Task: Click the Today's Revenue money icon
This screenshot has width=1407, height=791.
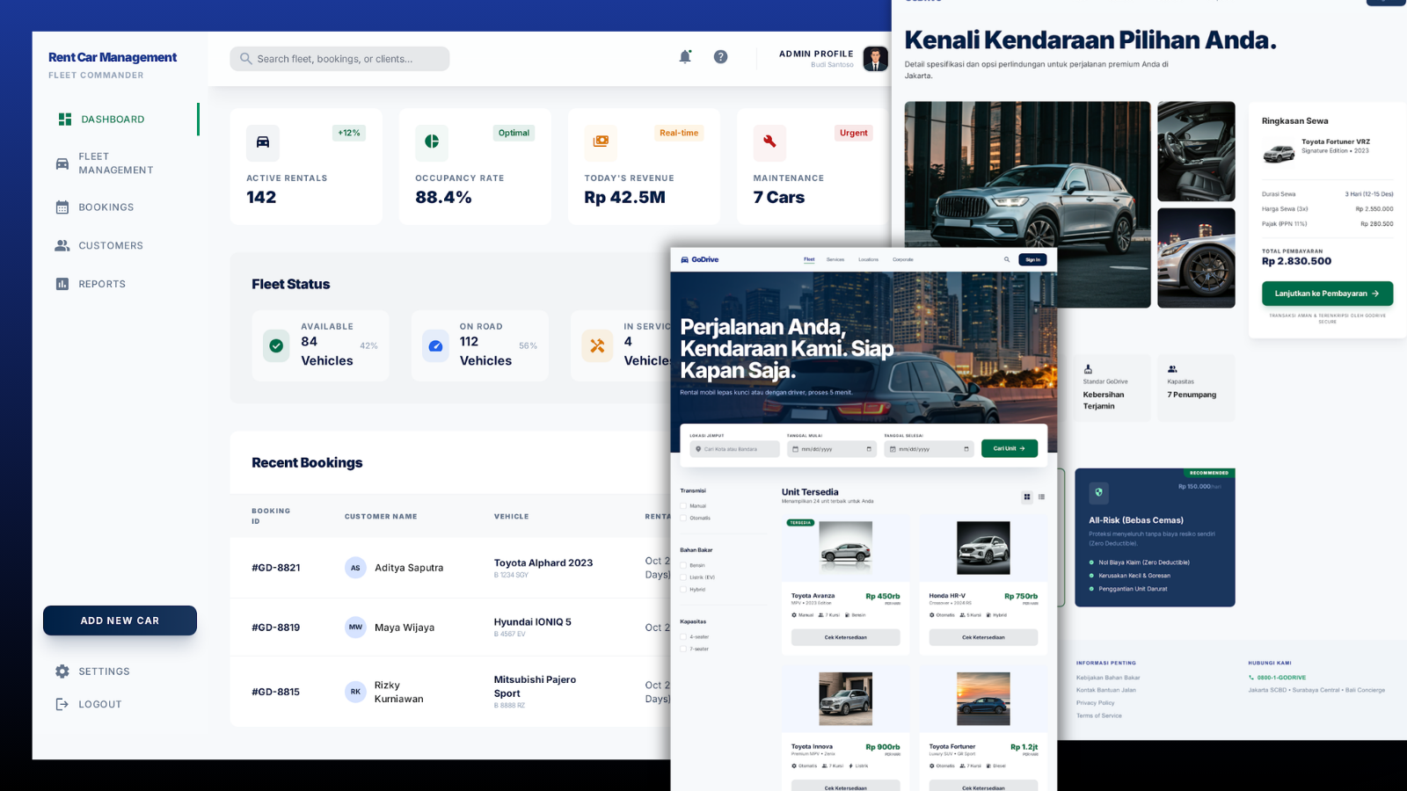Action: (x=601, y=142)
